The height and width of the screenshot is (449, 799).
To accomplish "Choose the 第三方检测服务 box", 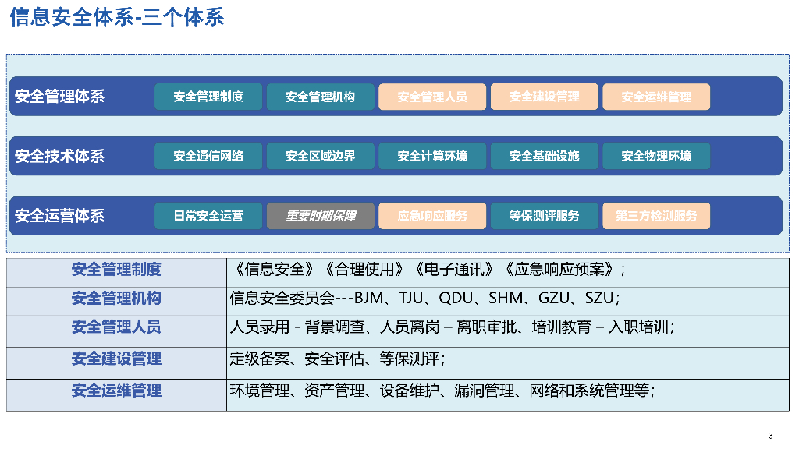I will [656, 216].
